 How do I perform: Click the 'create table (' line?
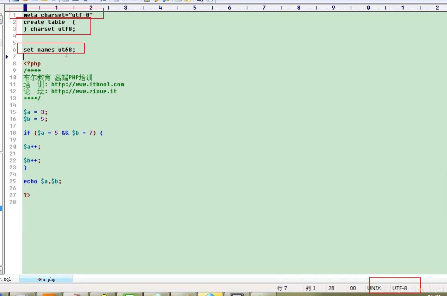[x=49, y=22]
